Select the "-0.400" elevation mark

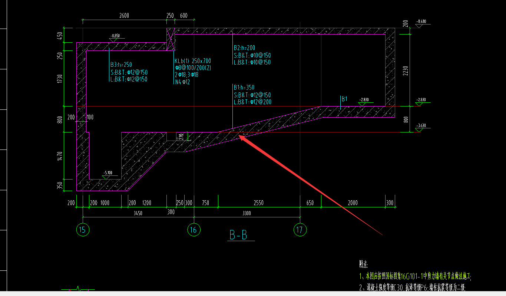421,22
